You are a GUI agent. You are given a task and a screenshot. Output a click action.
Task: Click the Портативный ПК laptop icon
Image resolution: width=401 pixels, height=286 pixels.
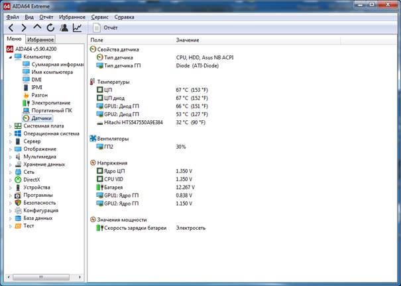26,110
